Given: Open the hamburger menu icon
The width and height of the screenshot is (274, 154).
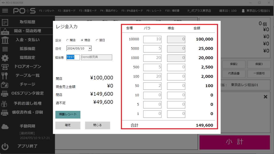Looking at the screenshot, I should pyautogui.click(x=5, y=11).
